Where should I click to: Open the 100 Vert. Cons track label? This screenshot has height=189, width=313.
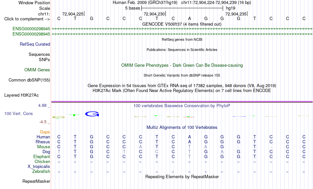18,113
